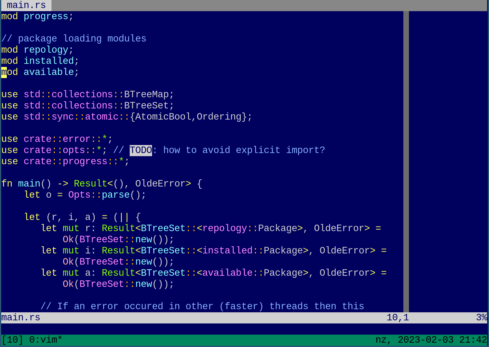Screen dimensions: 489x347
Task: Click '{AtomicBool,Ordering}' import text
Action: pos(188,117)
